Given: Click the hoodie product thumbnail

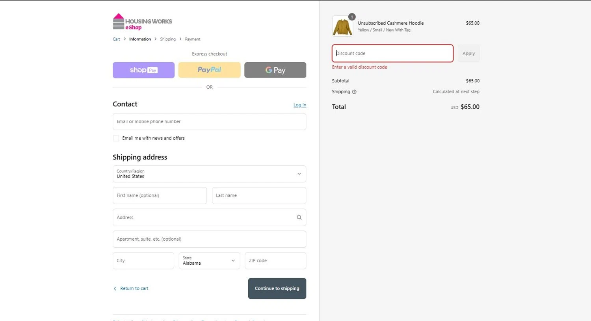Looking at the screenshot, I should 342,26.
